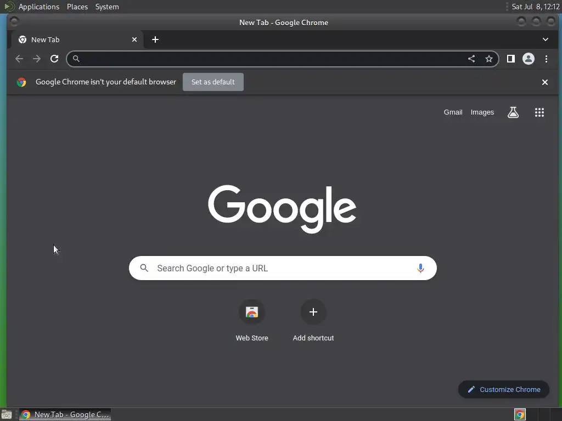Click the clock showing Sat Jul 8, 12:12
562x421 pixels.
click(x=536, y=7)
